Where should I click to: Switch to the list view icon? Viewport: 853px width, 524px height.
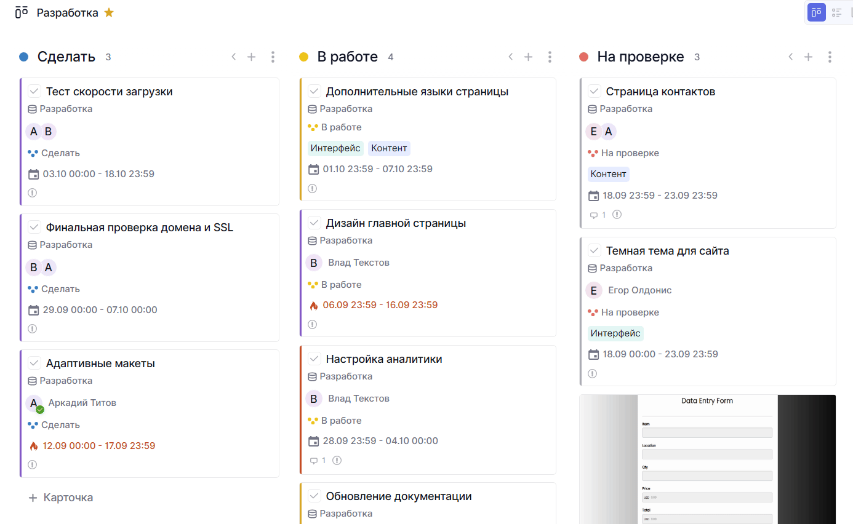tap(837, 12)
